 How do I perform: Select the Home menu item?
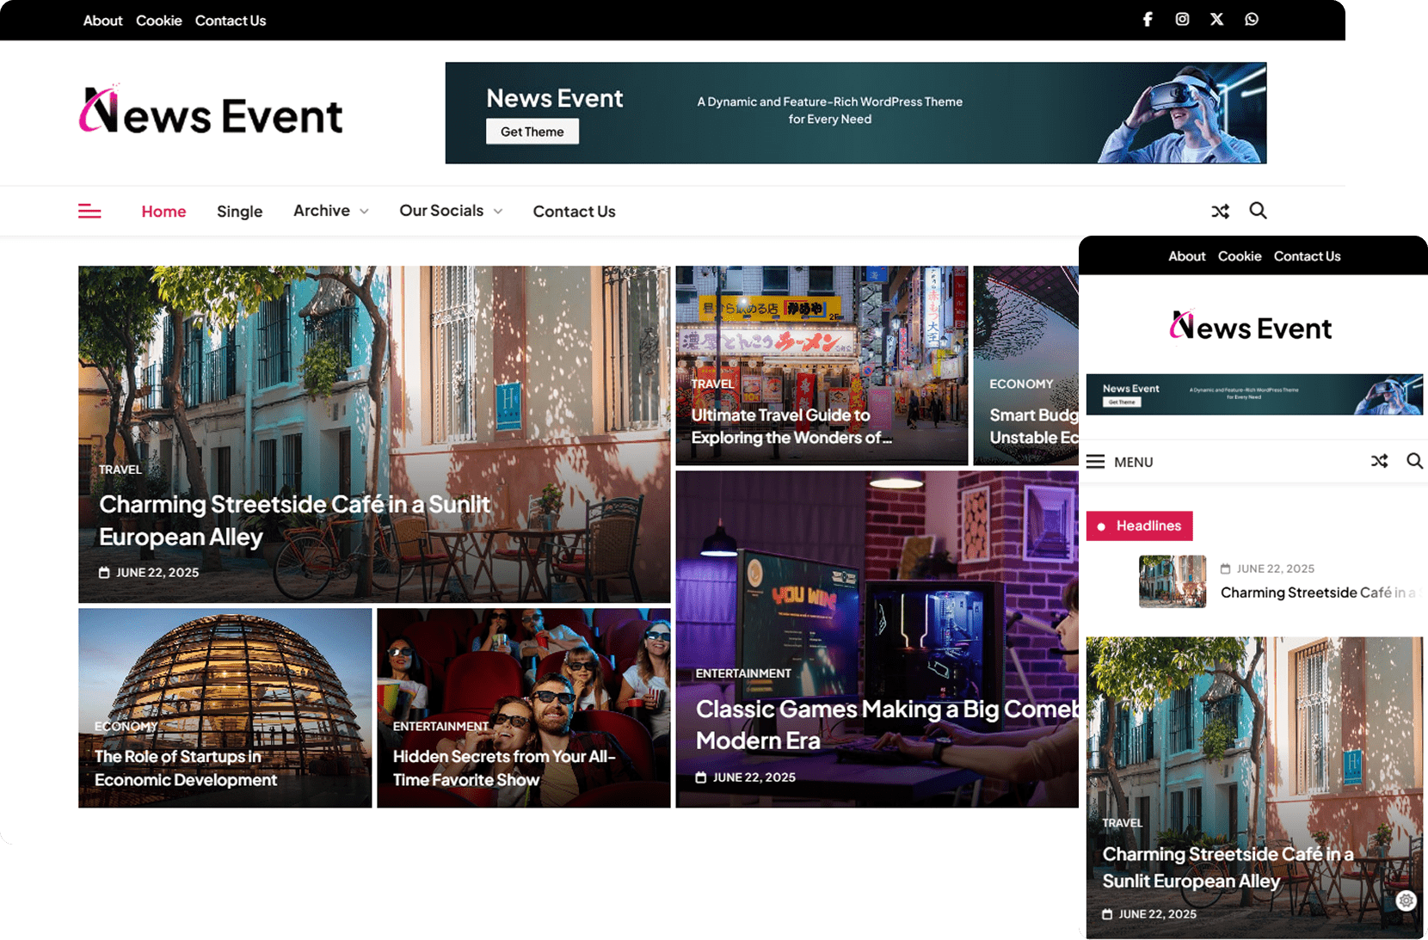(163, 212)
